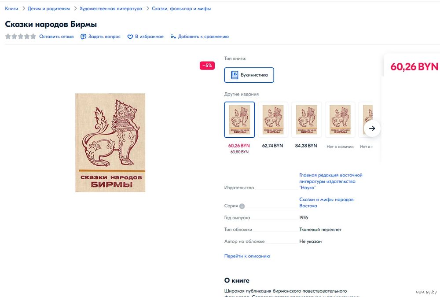This screenshot has height=297, width=440.
Task: Select the Букинистика book type option
Action: click(x=249, y=75)
